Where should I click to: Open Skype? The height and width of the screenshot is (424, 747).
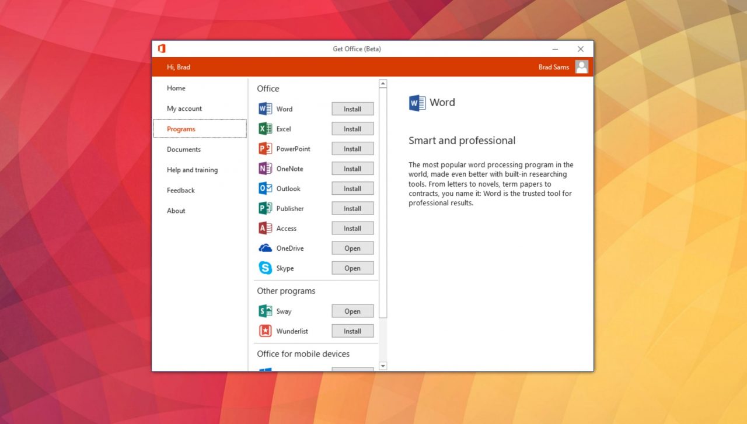pos(352,268)
